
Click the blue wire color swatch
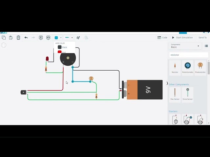point(56,38)
